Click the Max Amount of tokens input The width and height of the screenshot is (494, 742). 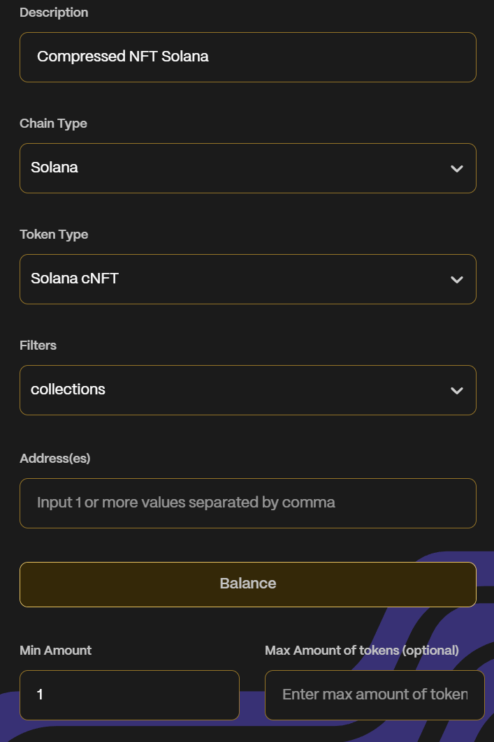375,695
